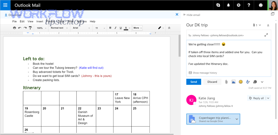Show message history
Screen dimensions: 278x135
(x=203, y=73)
